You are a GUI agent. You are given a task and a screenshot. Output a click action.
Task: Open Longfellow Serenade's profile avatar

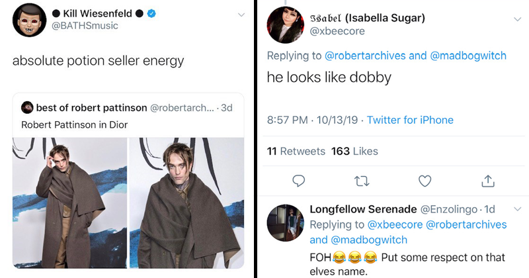[x=285, y=223]
